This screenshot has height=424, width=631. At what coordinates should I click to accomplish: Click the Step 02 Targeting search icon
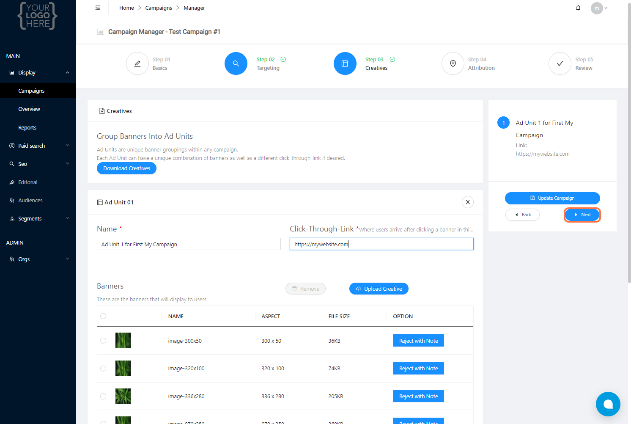tap(236, 63)
